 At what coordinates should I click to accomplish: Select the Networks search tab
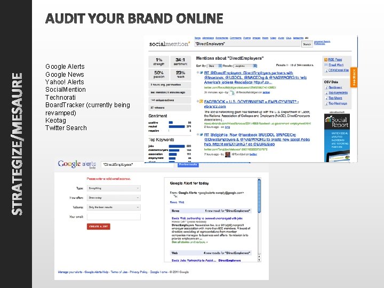click(298, 38)
